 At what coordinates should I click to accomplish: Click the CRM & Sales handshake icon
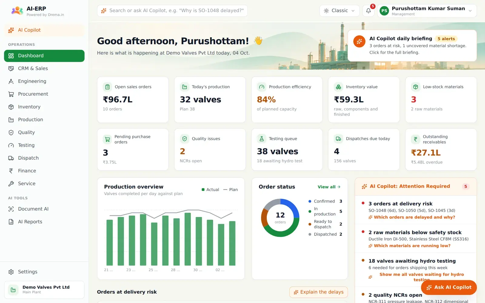coord(11,68)
